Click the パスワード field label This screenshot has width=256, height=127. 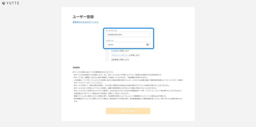point(110,41)
